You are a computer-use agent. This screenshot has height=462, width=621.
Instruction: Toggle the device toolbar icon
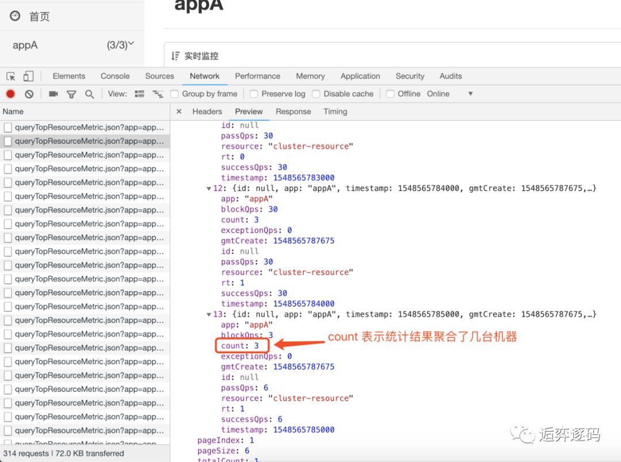[28, 76]
